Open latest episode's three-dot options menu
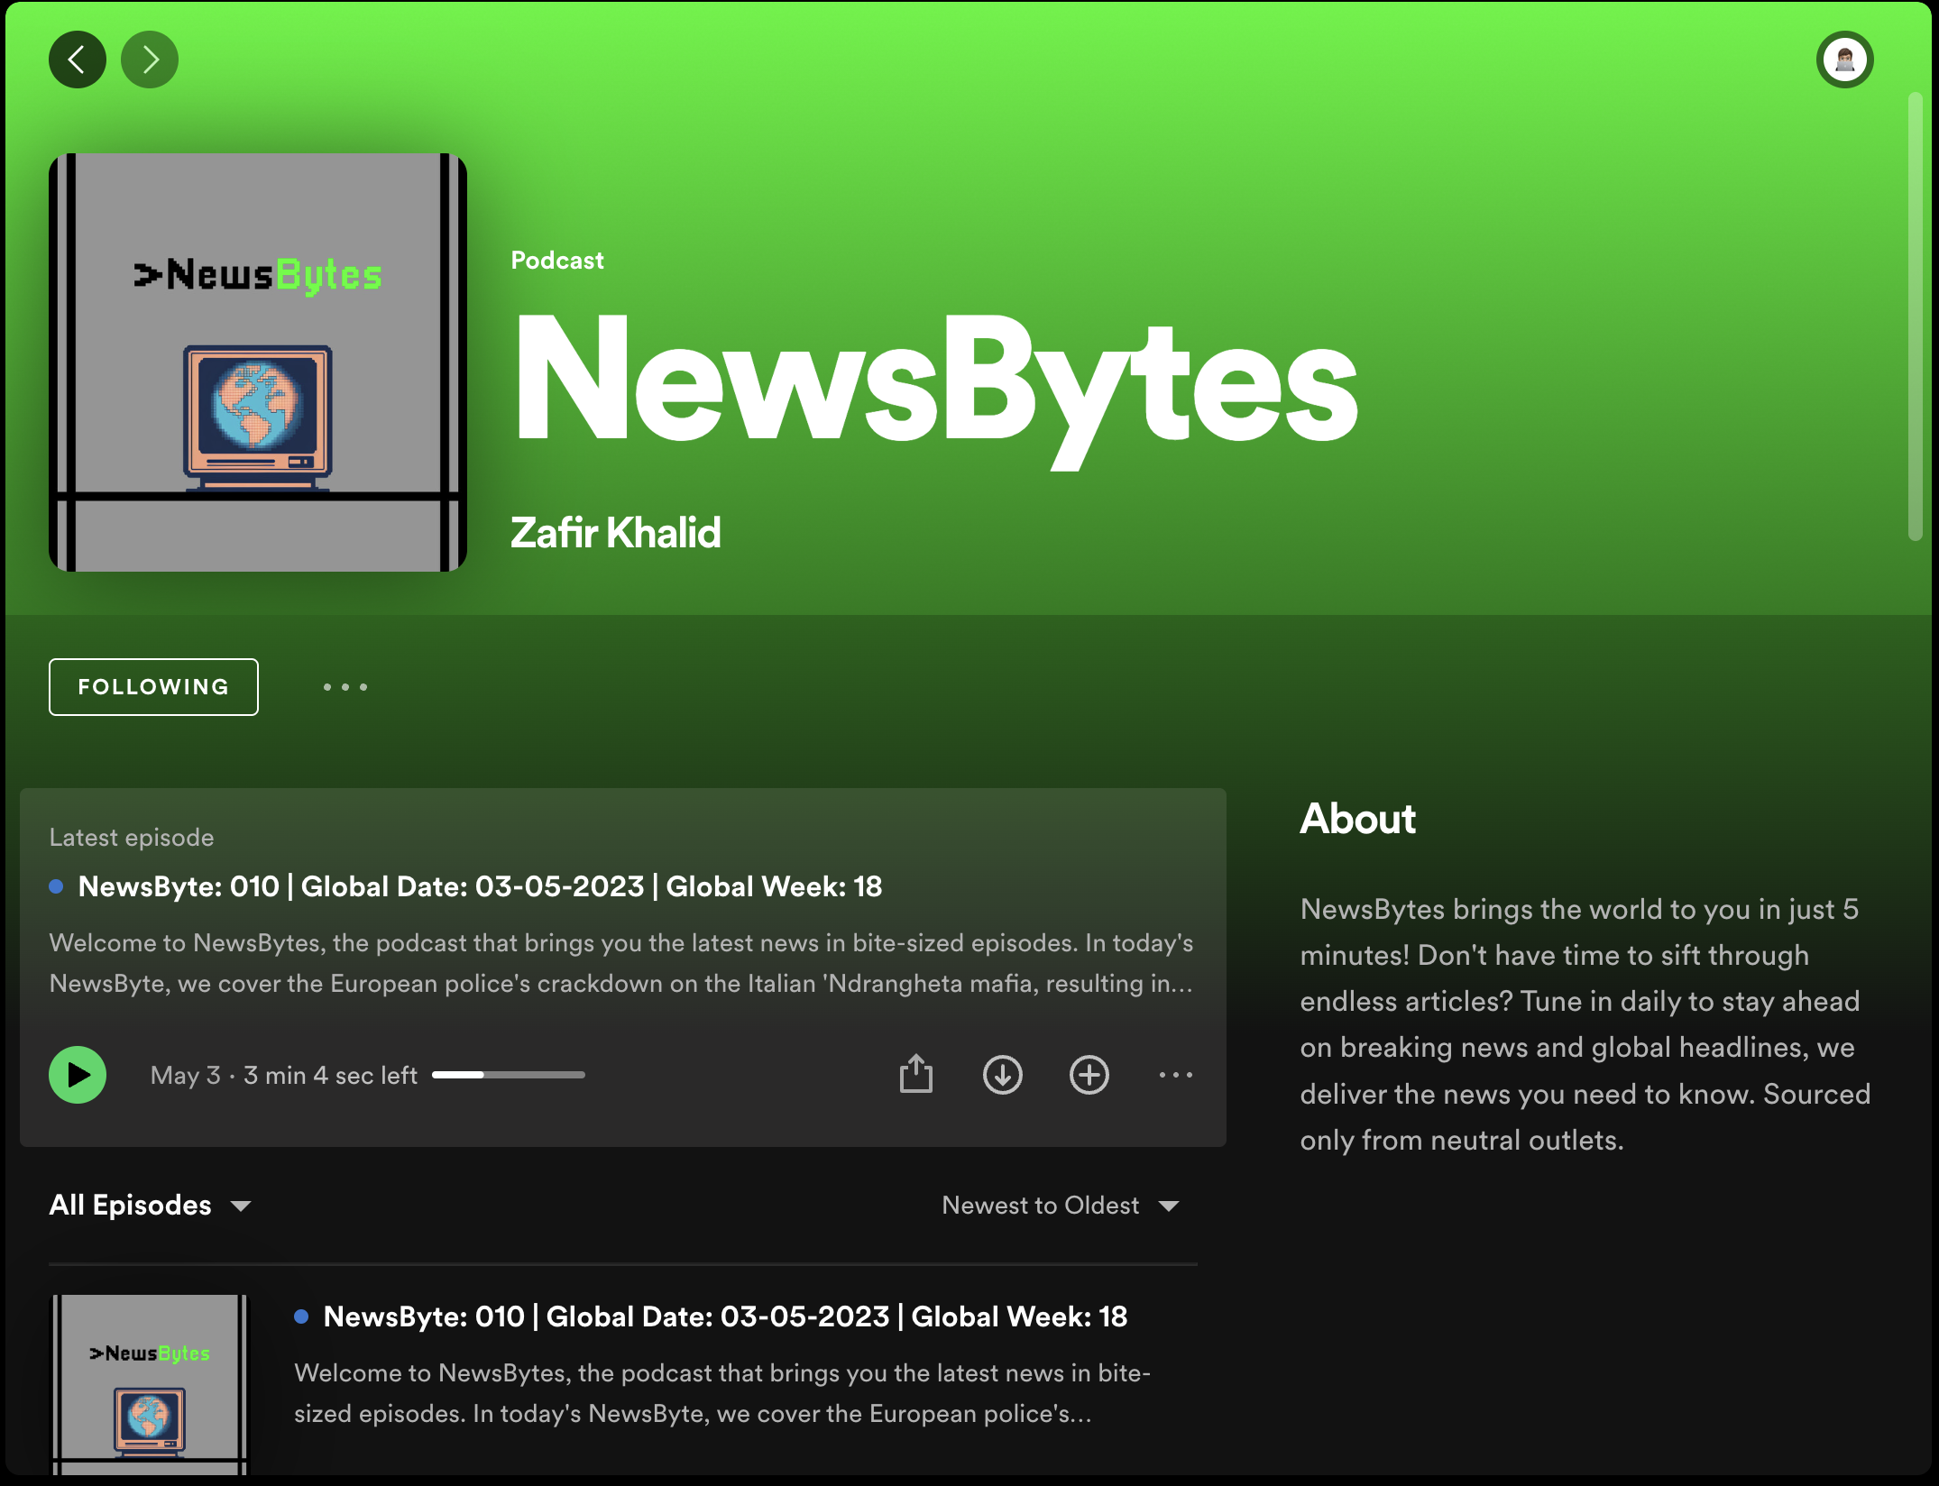 coord(1175,1074)
